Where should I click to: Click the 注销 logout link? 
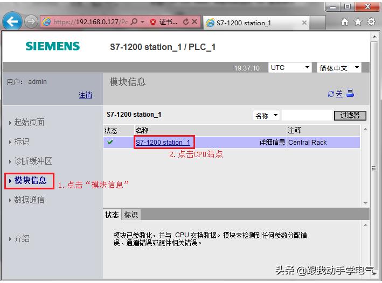click(85, 95)
